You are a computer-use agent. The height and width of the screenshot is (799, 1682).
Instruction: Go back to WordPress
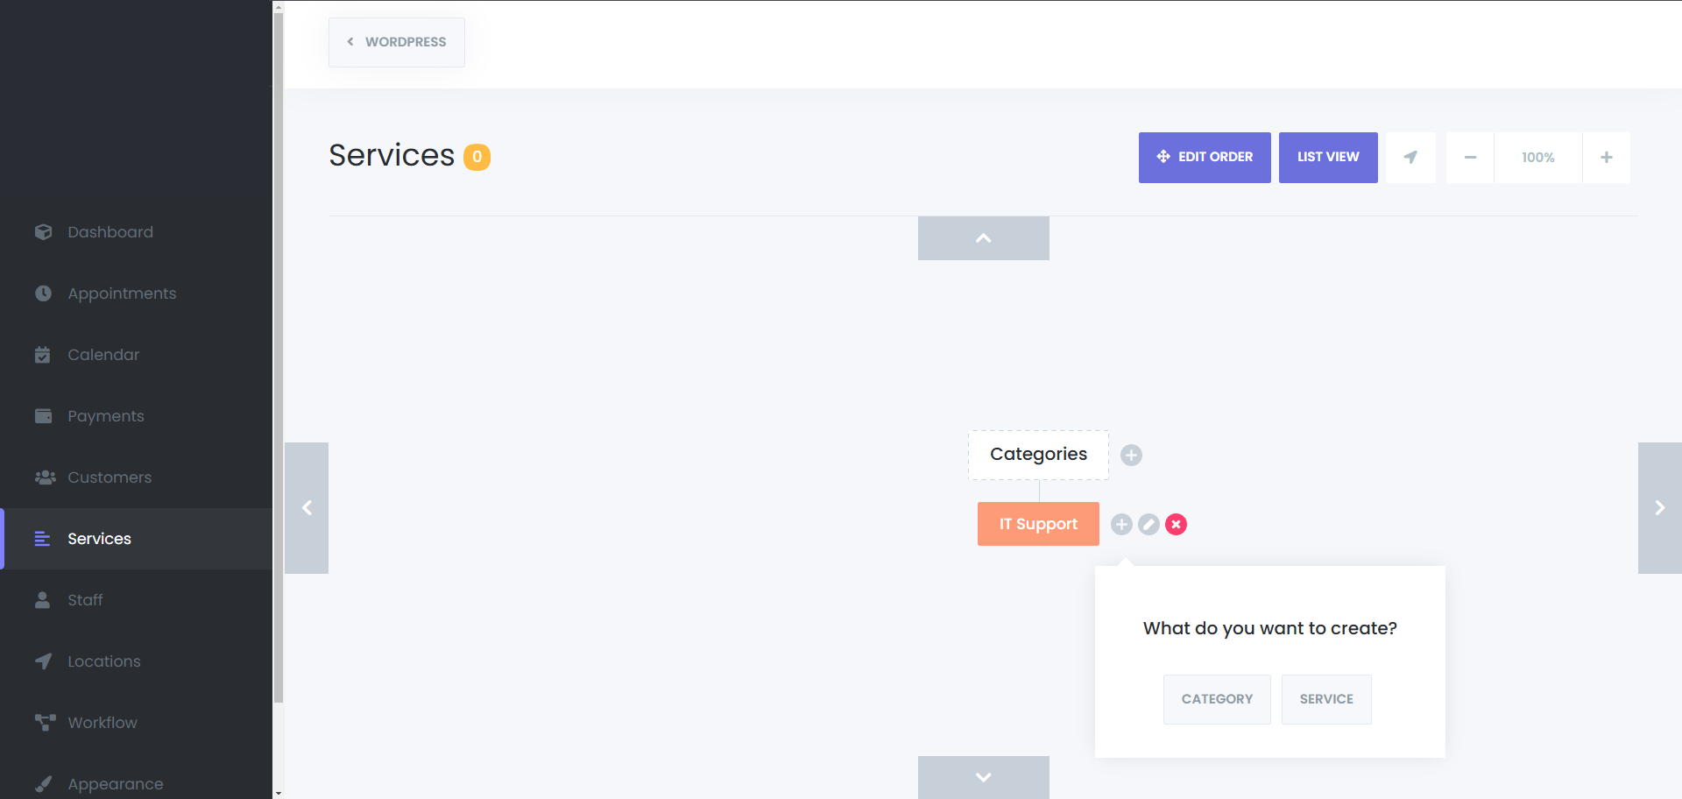coord(397,42)
